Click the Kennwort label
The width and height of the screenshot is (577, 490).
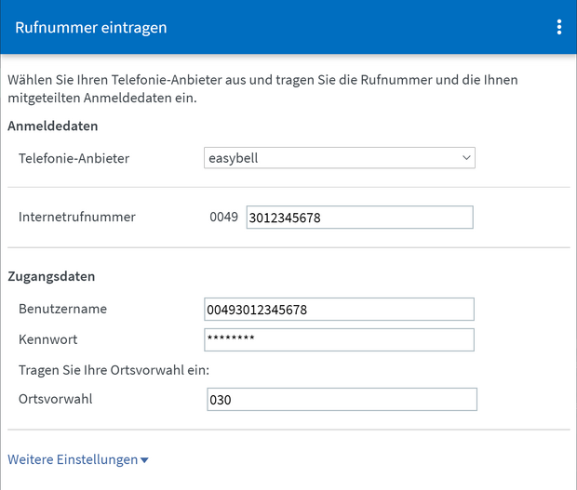(50, 338)
